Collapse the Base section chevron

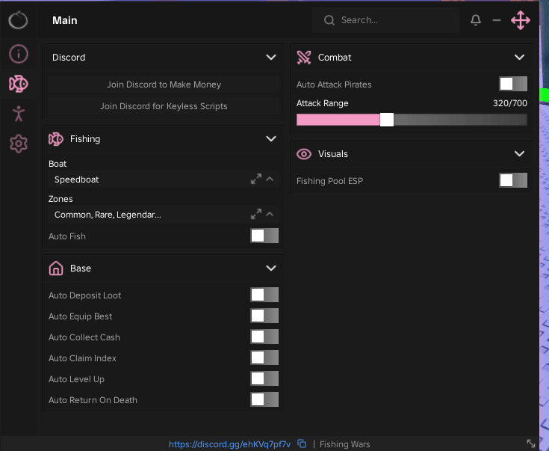coord(271,269)
